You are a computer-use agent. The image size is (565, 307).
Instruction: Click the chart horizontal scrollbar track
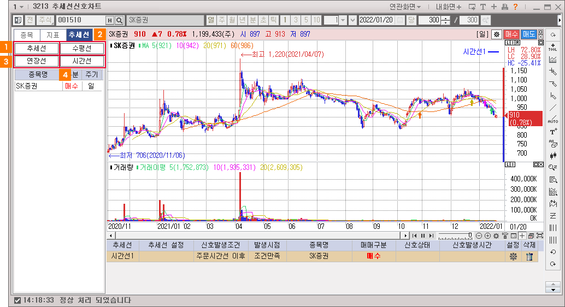point(257,235)
